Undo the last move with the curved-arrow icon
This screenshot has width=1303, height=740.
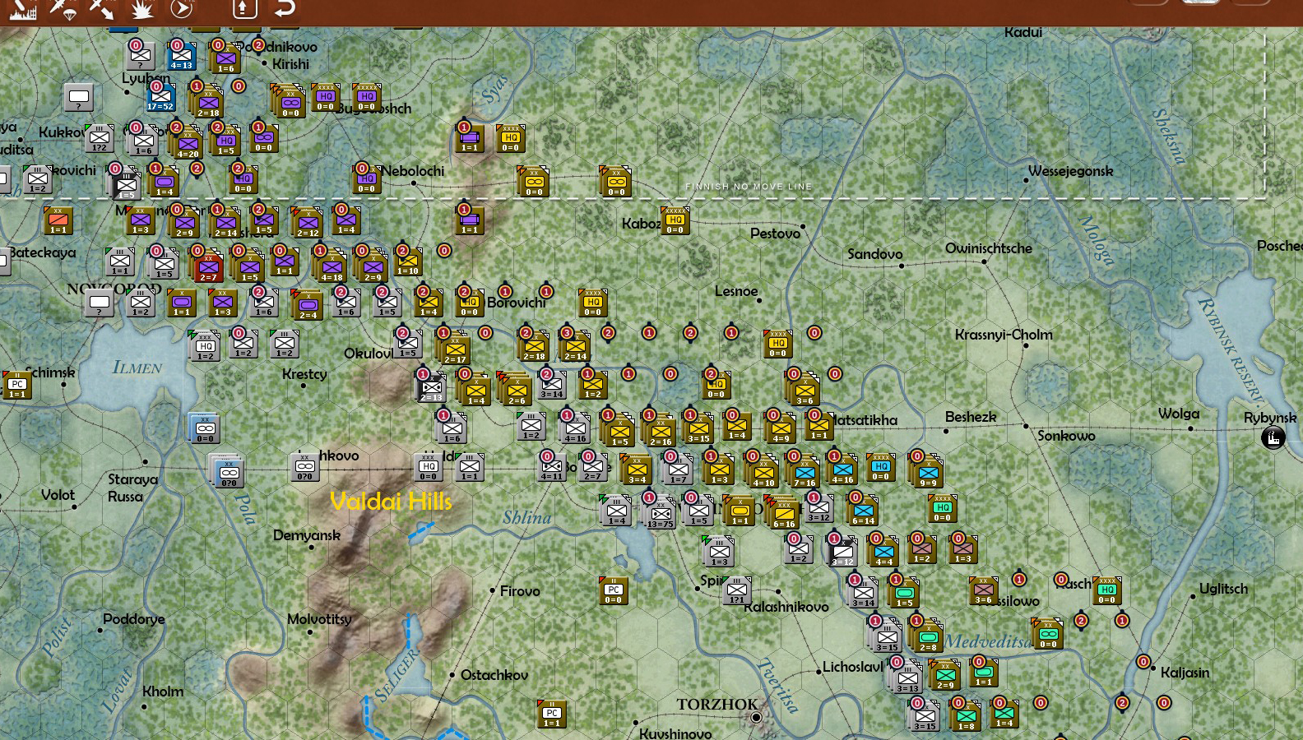(x=285, y=9)
